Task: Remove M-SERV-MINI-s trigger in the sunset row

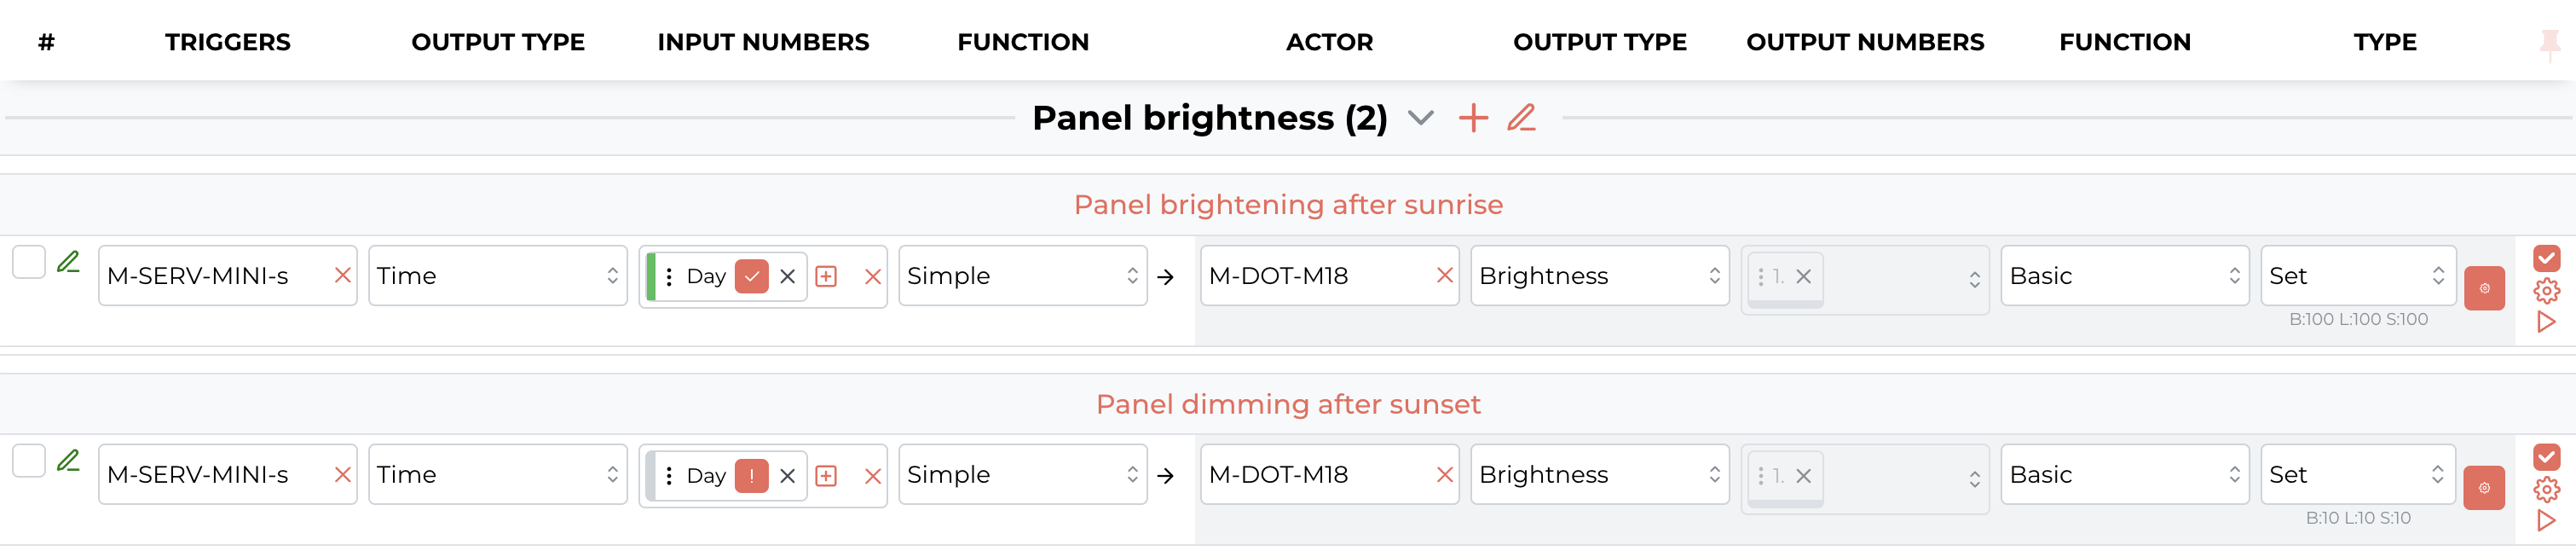Action: 343,475
